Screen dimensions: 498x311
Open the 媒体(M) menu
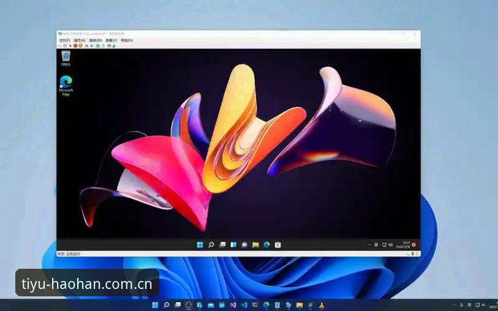(96, 40)
